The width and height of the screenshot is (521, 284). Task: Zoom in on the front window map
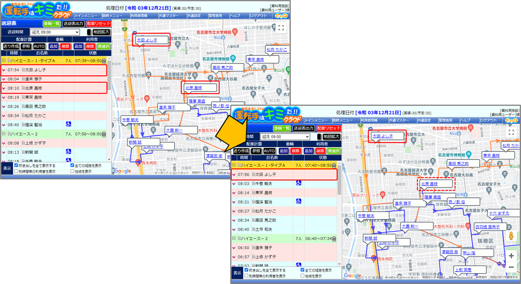click(511, 256)
